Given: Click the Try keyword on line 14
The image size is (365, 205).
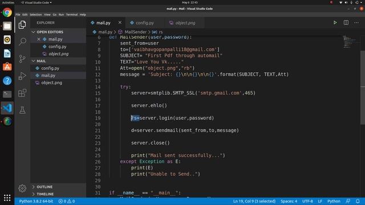Looking at the screenshot, I should [124, 87].
